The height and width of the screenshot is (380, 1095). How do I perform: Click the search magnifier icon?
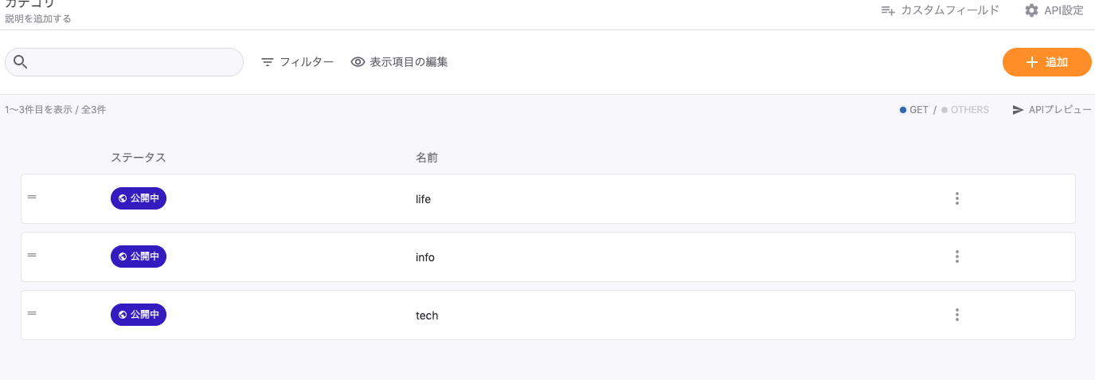click(x=21, y=62)
